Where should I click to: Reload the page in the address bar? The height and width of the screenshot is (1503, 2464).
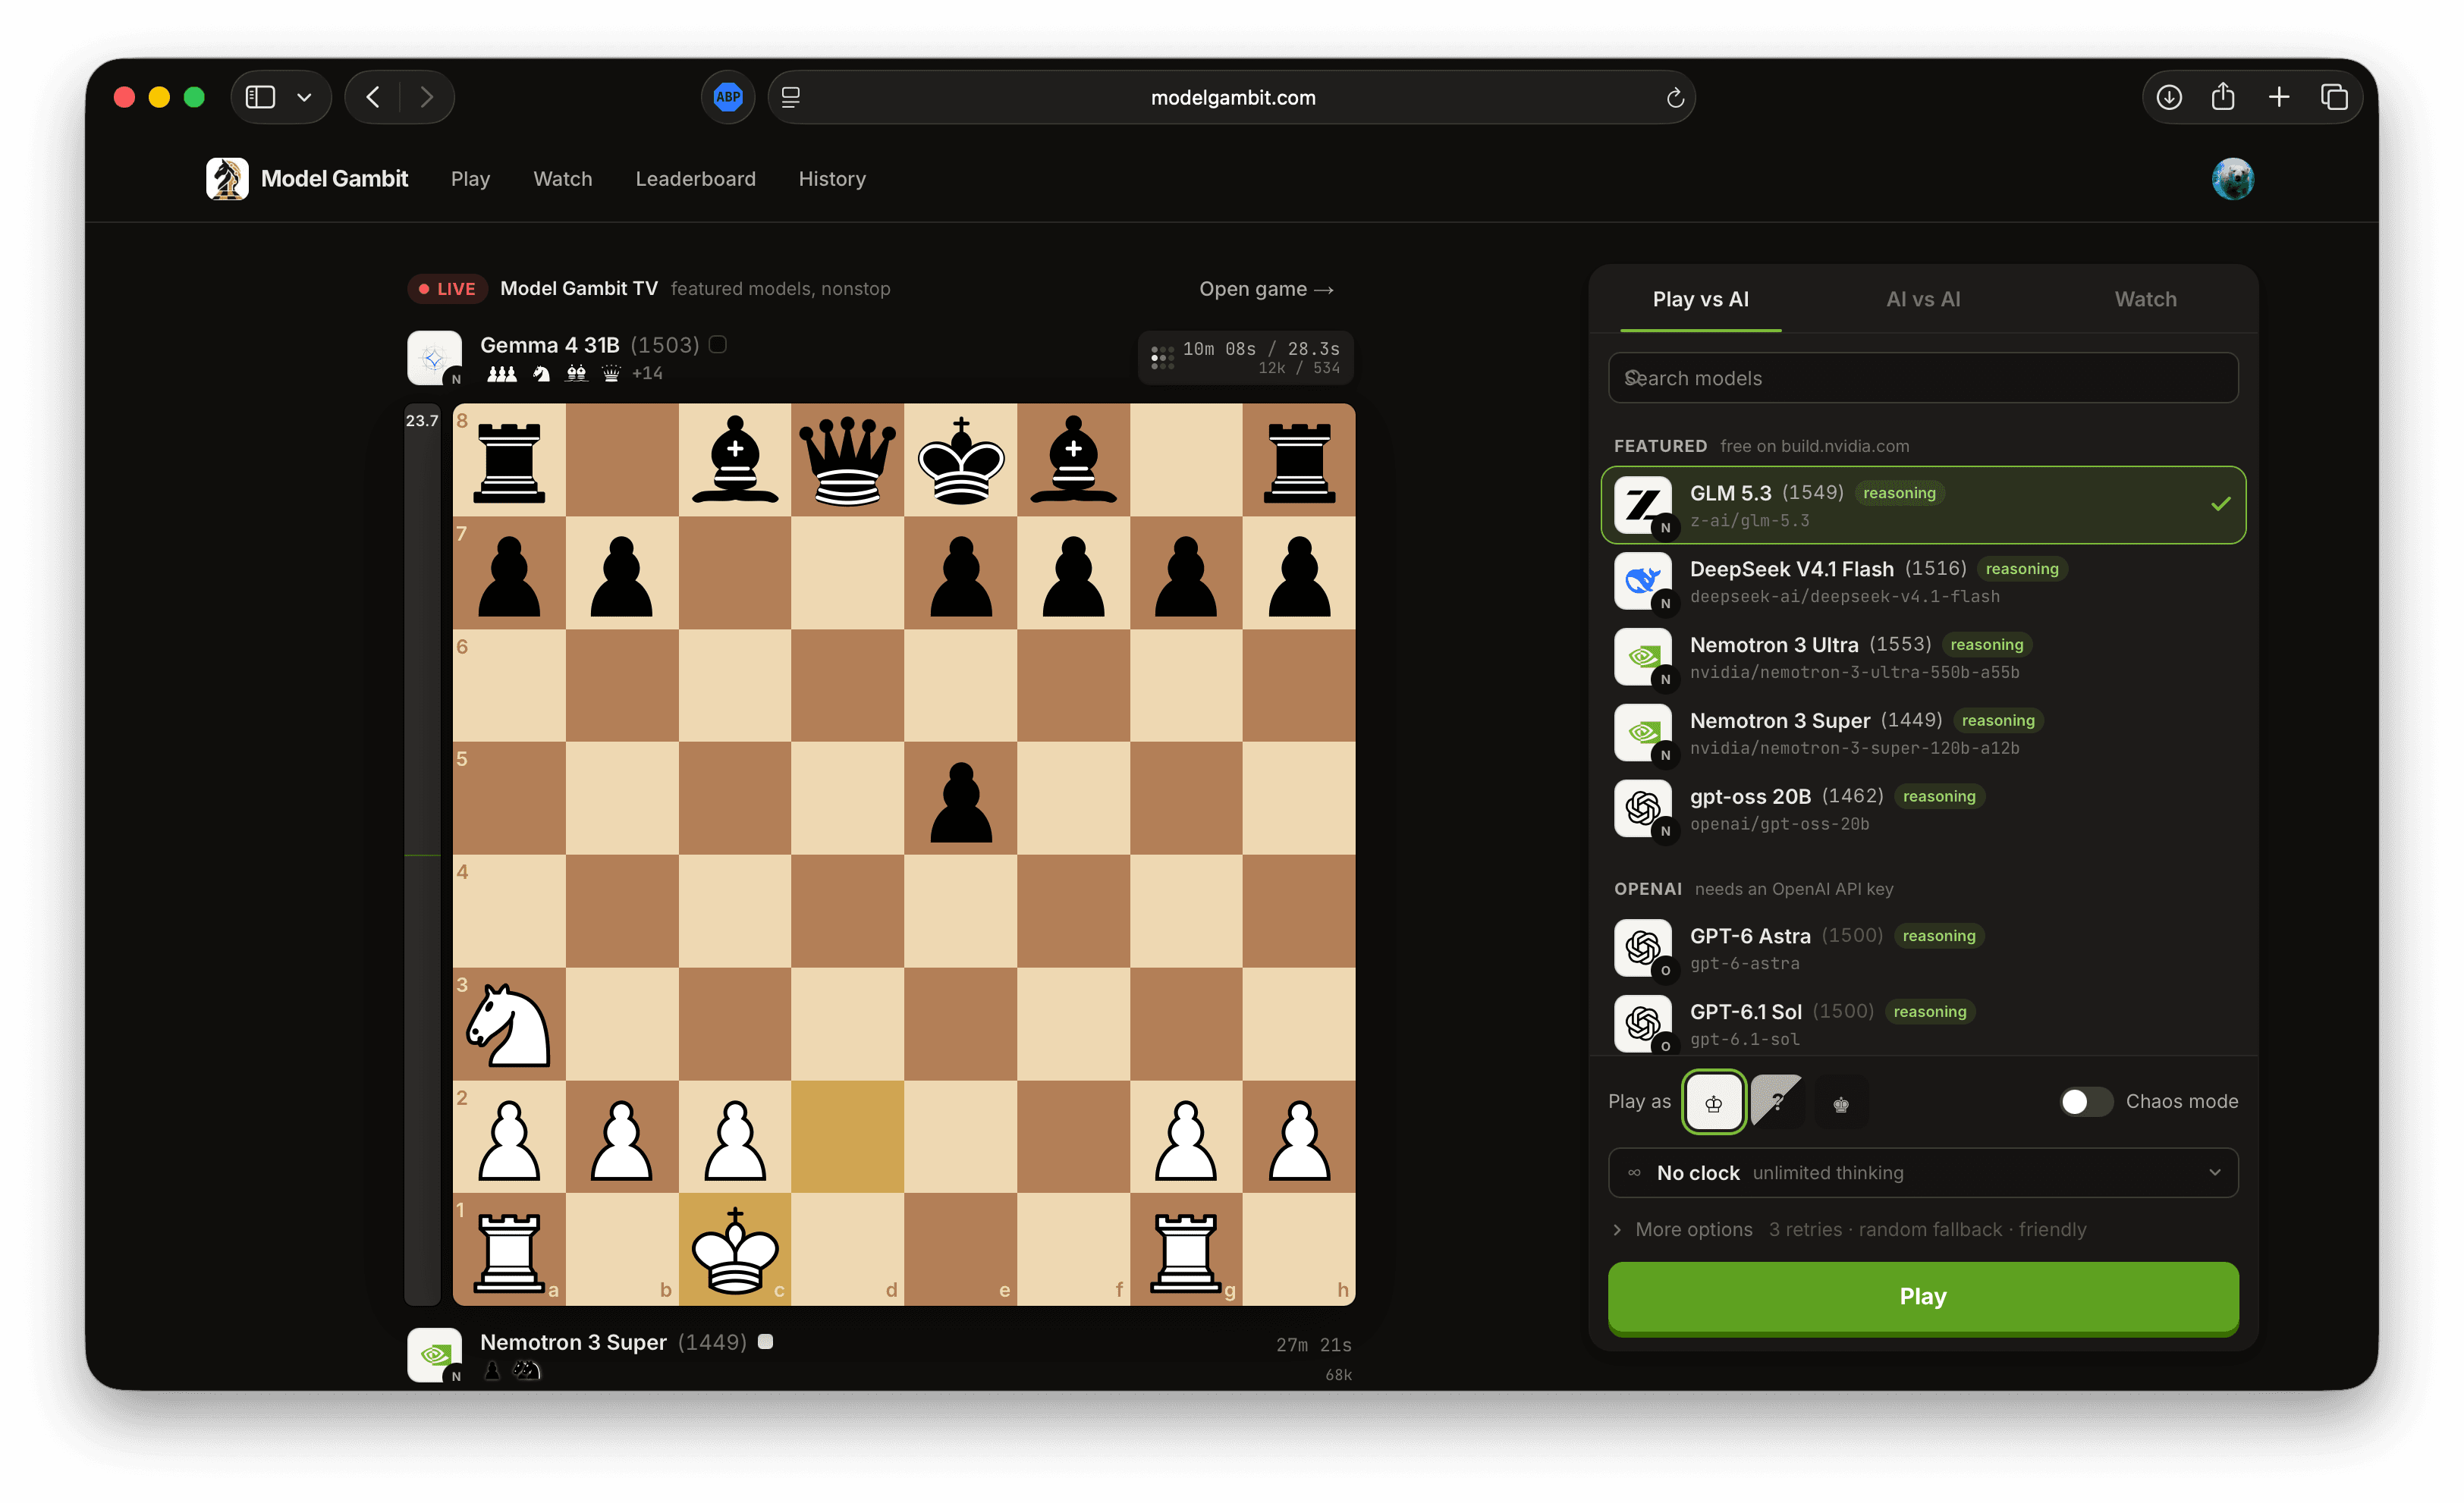pos(1675,98)
